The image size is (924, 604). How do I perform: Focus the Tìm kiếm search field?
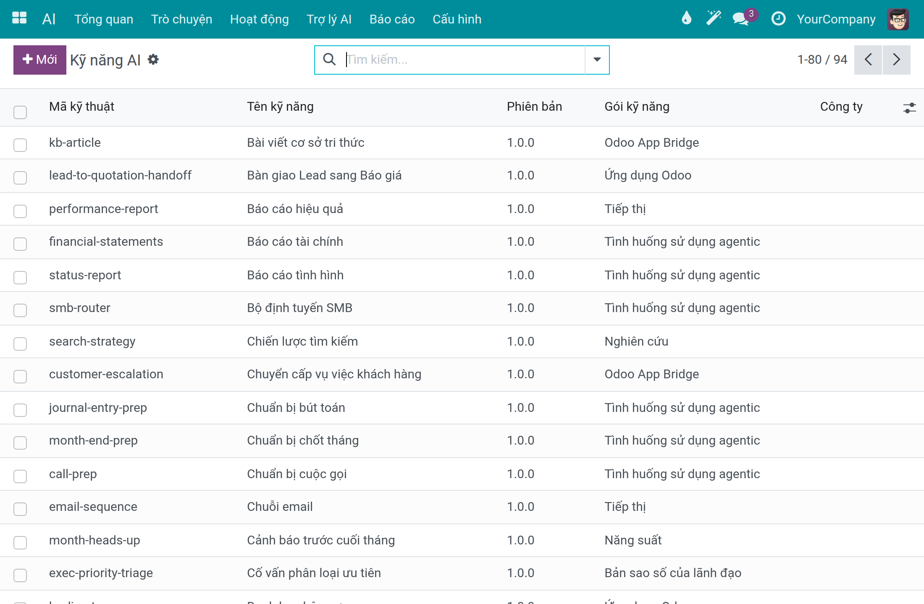(x=464, y=60)
